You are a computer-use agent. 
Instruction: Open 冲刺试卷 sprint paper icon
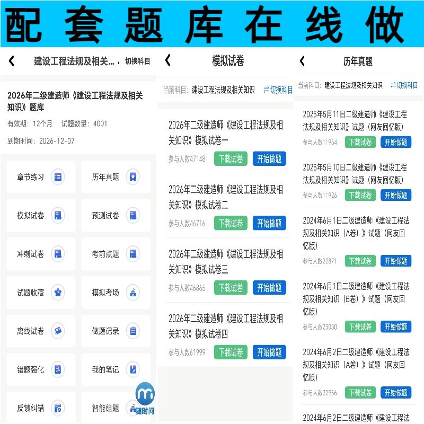coord(58,254)
